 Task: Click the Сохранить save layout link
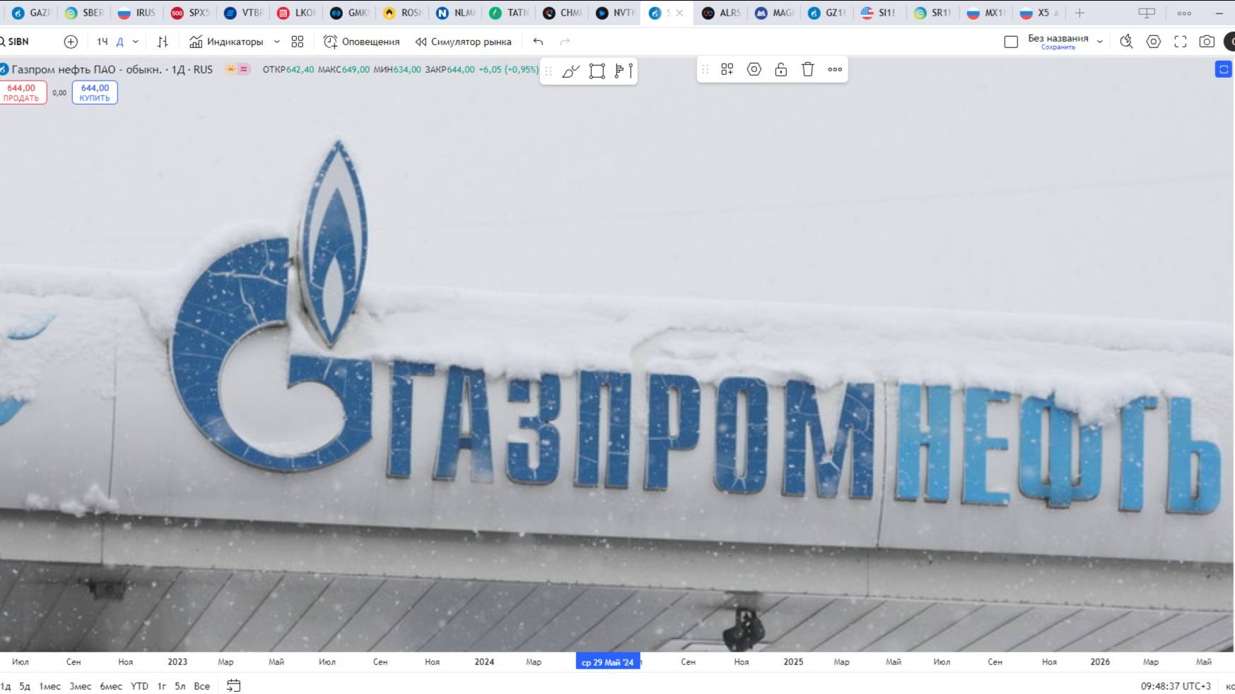(1058, 47)
